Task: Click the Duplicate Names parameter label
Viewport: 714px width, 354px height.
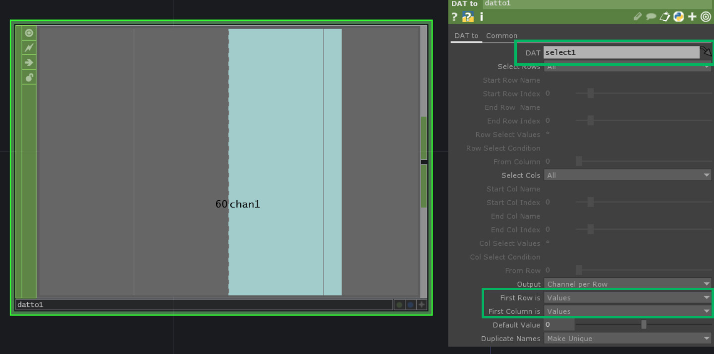Action: (x=510, y=338)
